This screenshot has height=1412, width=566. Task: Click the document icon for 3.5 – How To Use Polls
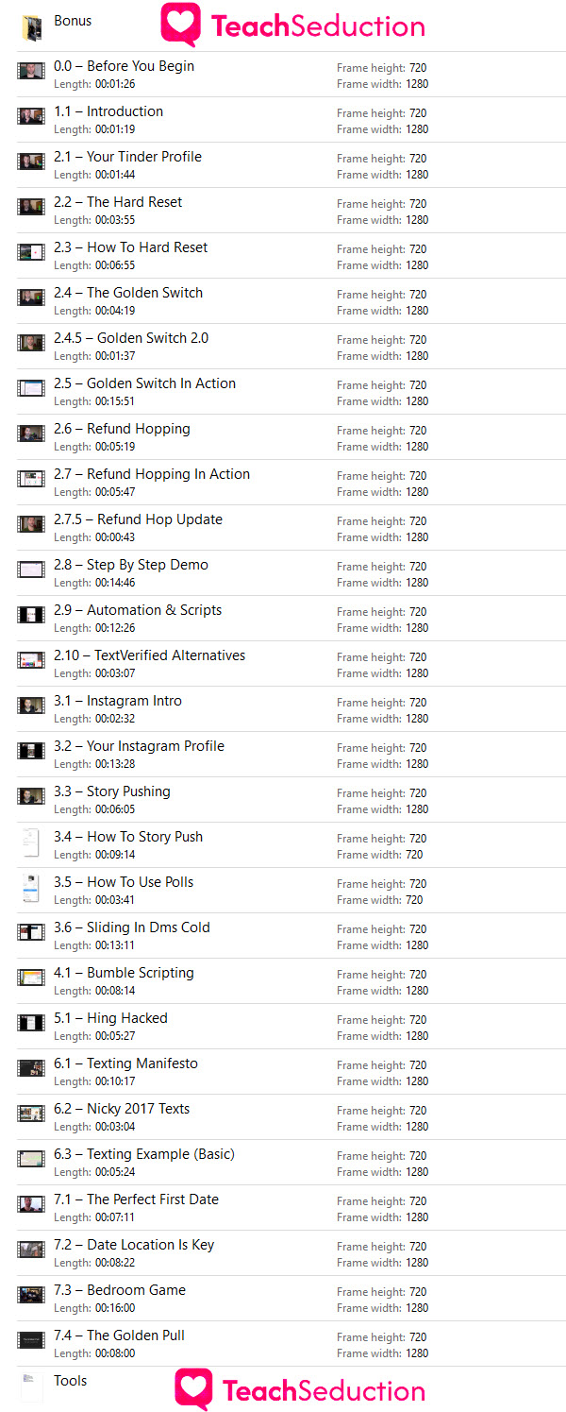(31, 888)
